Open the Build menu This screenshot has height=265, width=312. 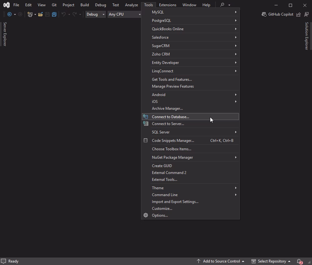coord(85,5)
